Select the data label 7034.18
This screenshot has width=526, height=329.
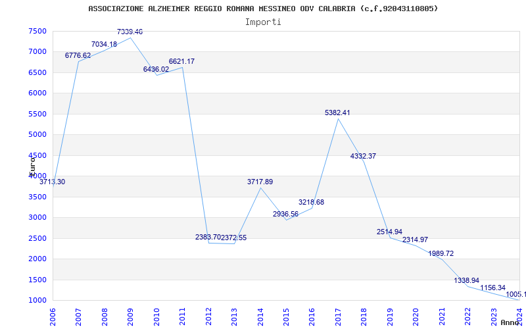pos(104,44)
